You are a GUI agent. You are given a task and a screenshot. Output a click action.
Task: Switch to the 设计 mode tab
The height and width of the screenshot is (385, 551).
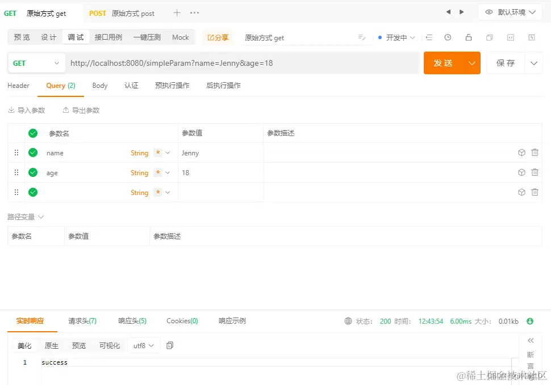click(x=48, y=37)
